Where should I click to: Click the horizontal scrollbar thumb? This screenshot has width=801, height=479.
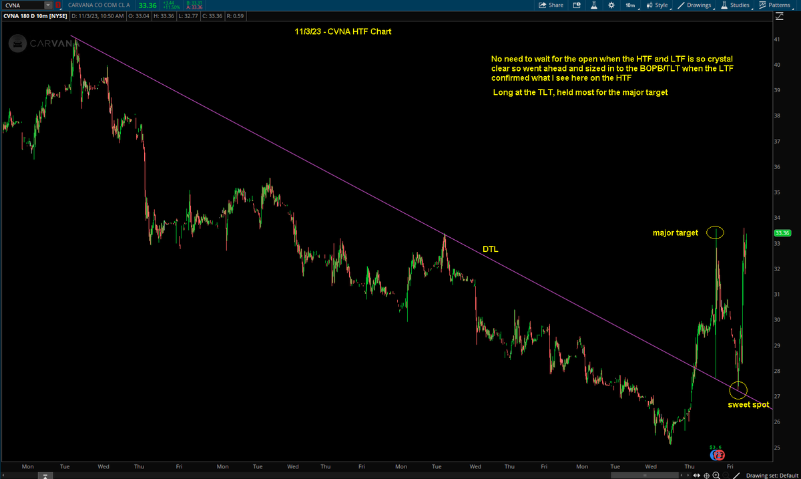point(645,475)
